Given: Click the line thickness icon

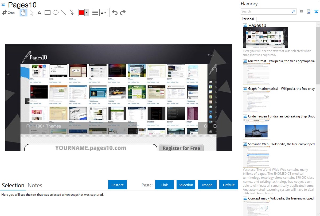Looking at the screenshot, I should 95,13.
